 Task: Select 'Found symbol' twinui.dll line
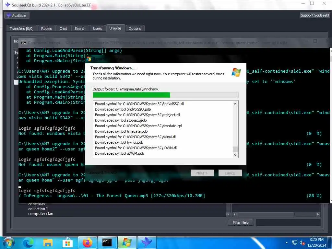(136, 137)
